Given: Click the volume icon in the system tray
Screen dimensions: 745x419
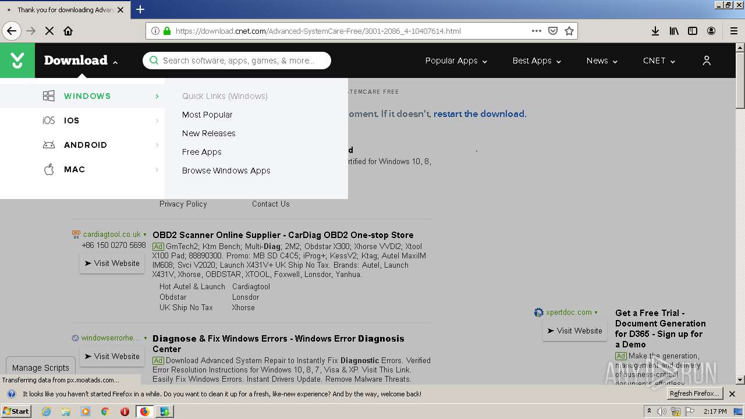Looking at the screenshot, I should pyautogui.click(x=662, y=411).
